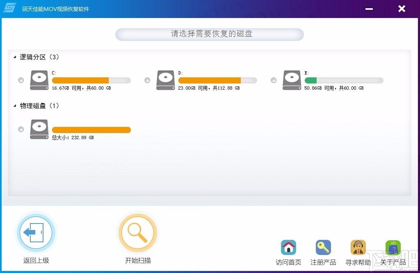Viewport: 420px width, 273px height.
Task: Click the D: drive usage bar
Action: coord(217,80)
